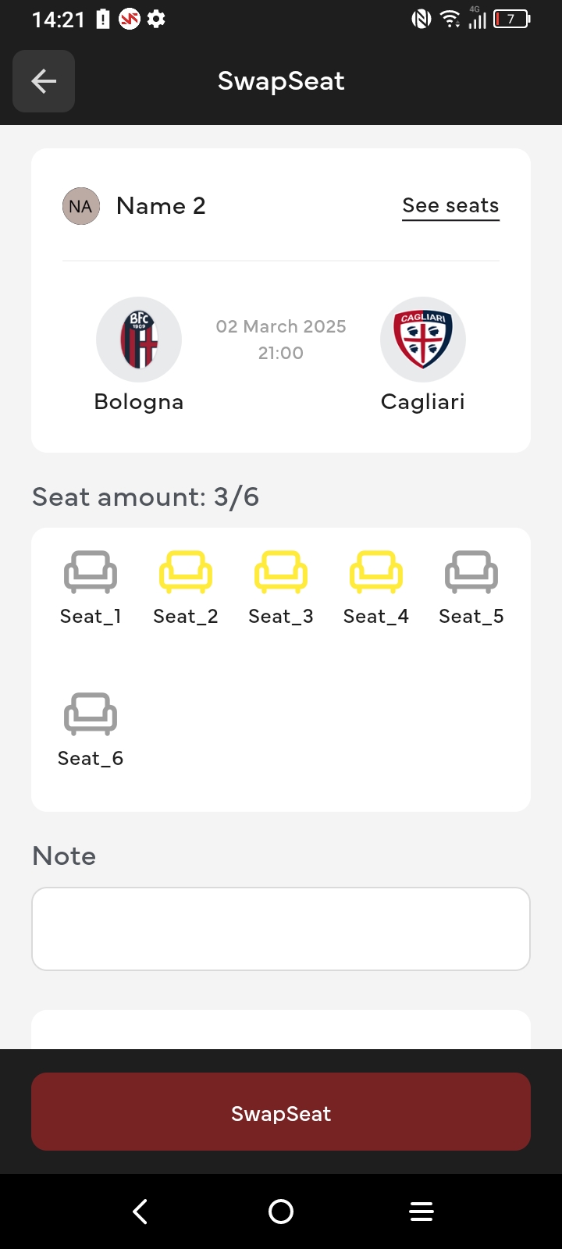This screenshot has width=562, height=1249.
Task: Open the NA profile avatar
Action: (81, 206)
